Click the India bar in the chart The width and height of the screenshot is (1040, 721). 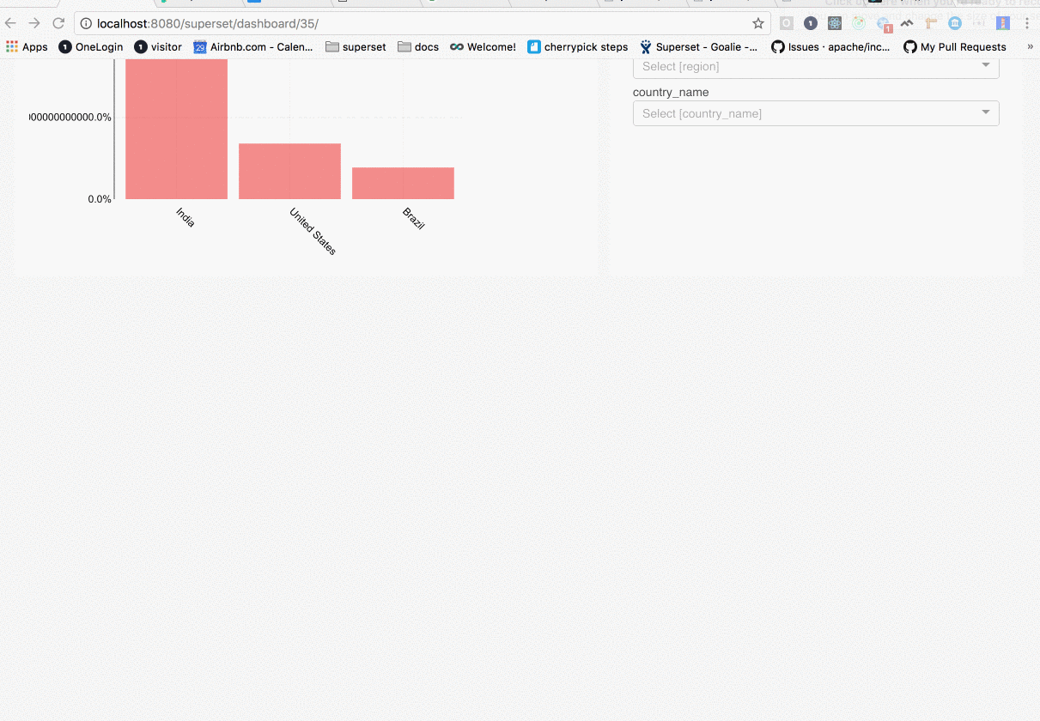[177, 129]
